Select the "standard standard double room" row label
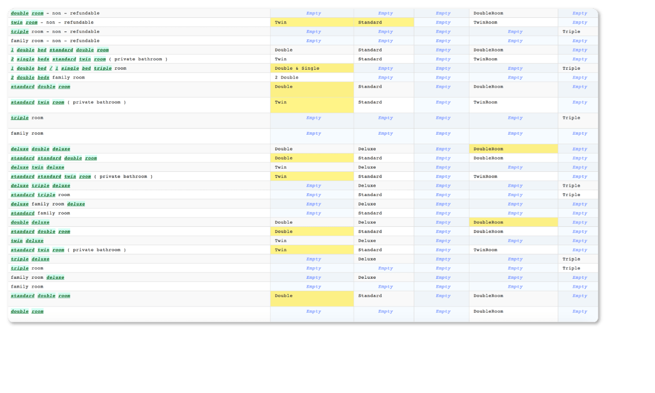Screen dimensions: 655x393 point(54,158)
